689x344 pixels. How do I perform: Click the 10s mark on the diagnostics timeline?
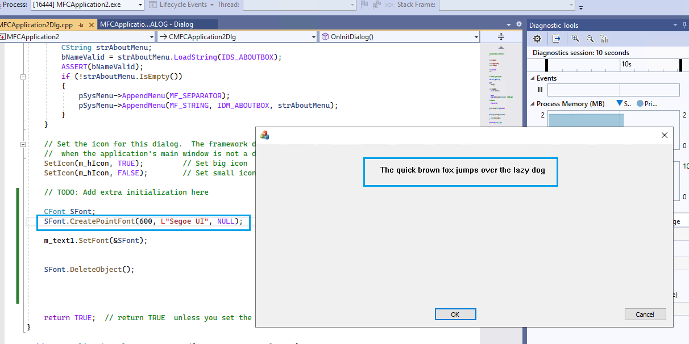tap(626, 63)
